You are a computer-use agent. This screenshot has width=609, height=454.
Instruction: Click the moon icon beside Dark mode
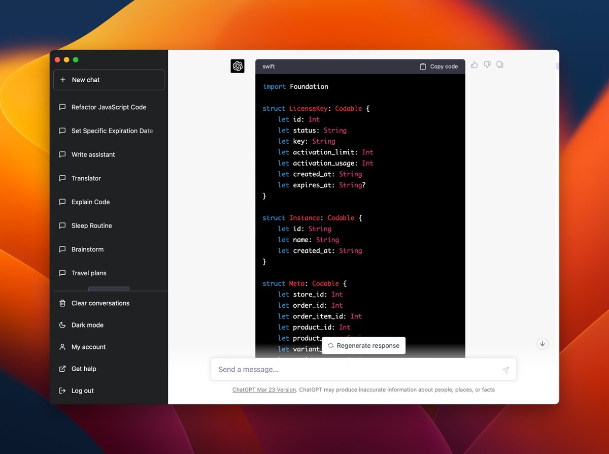(x=62, y=325)
